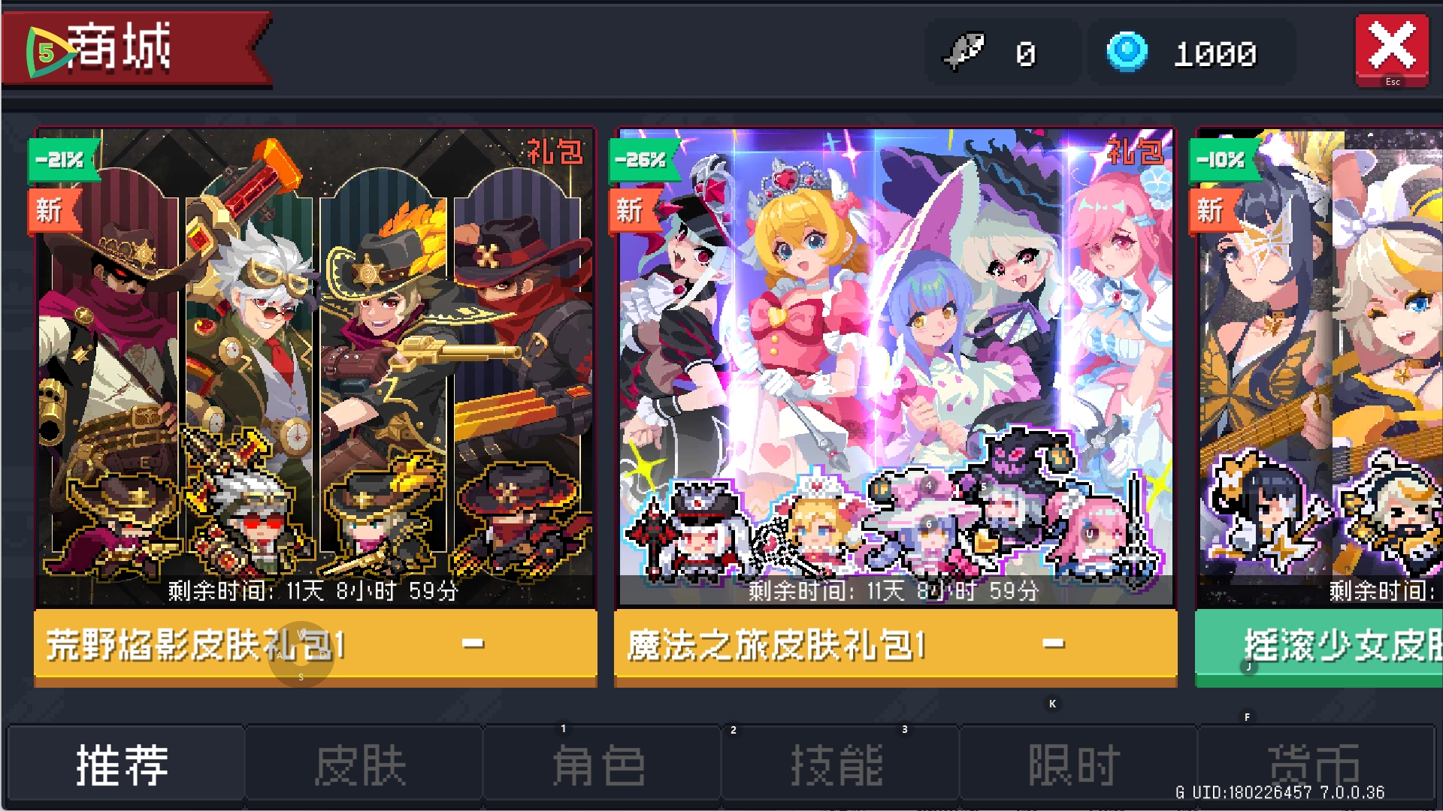Close the shop with the red X
Image resolution: width=1443 pixels, height=811 pixels.
point(1392,50)
